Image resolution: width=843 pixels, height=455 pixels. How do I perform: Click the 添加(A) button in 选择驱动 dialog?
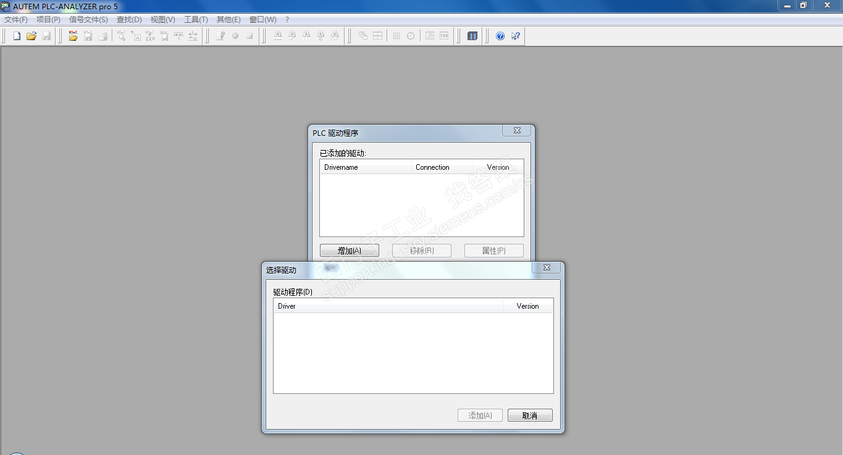[480, 415]
